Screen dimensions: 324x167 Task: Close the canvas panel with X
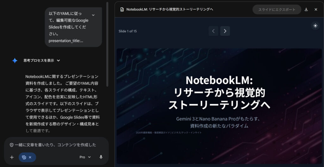click(x=316, y=10)
